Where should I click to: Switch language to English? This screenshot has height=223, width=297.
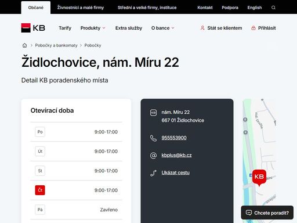click(x=255, y=8)
